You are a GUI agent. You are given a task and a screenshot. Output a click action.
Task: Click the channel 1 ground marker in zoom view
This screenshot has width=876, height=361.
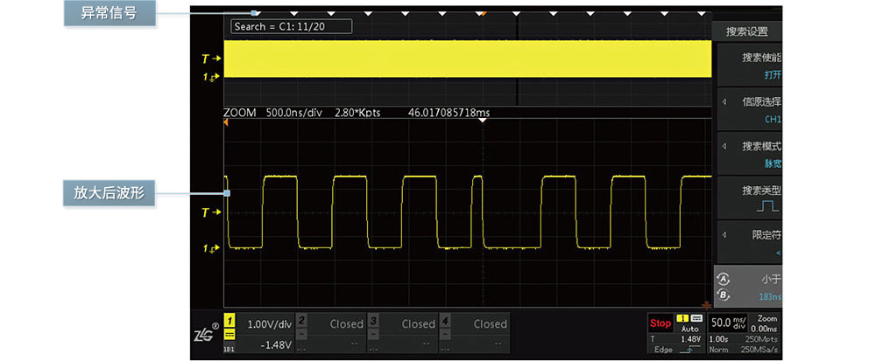[208, 249]
